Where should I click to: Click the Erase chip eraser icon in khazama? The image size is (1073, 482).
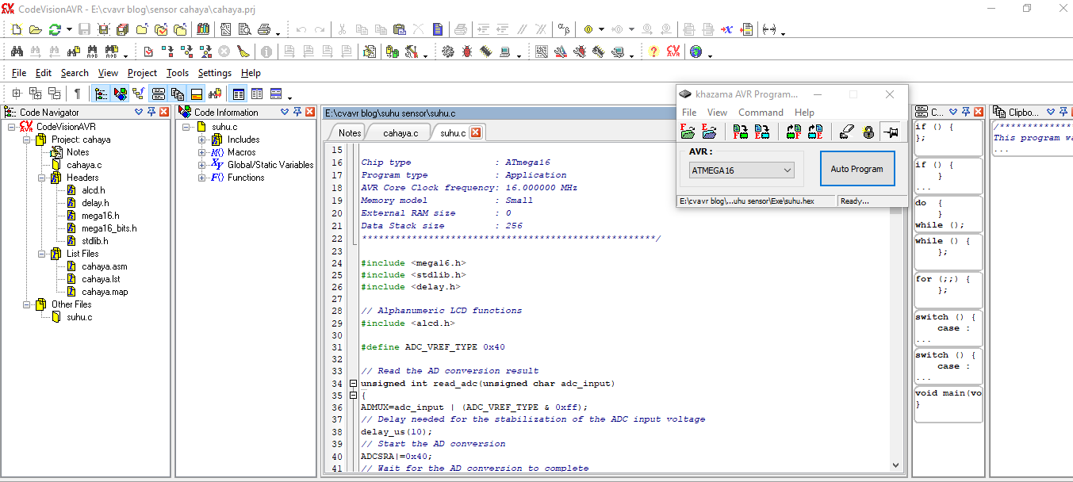[x=847, y=132]
